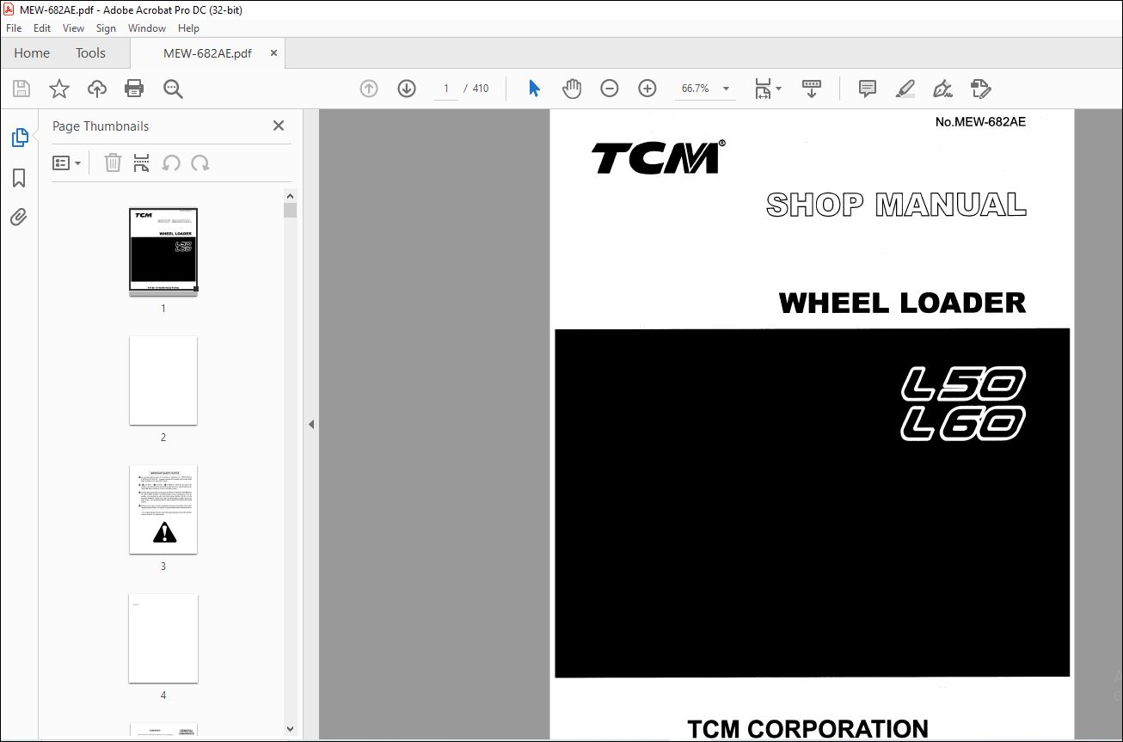Expand the fit page options arrow
Viewport: 1123px width, 742px height.
coord(779,89)
